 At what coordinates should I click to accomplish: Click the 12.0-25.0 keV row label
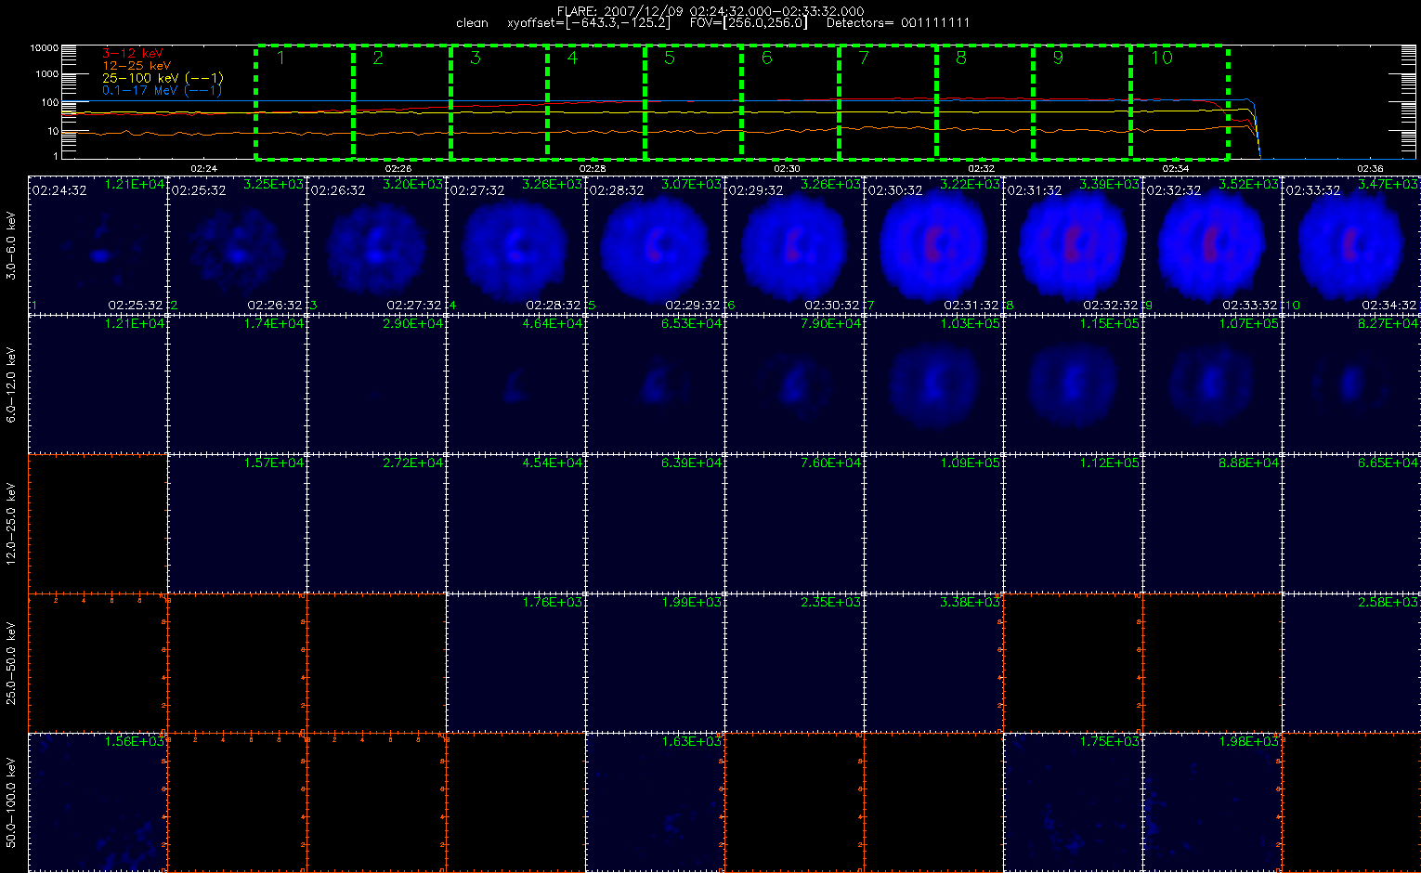pyautogui.click(x=11, y=524)
